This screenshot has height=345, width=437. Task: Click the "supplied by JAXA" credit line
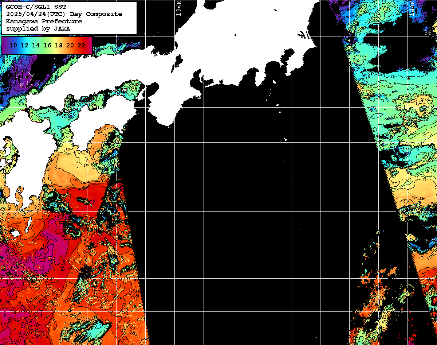pyautogui.click(x=38, y=28)
